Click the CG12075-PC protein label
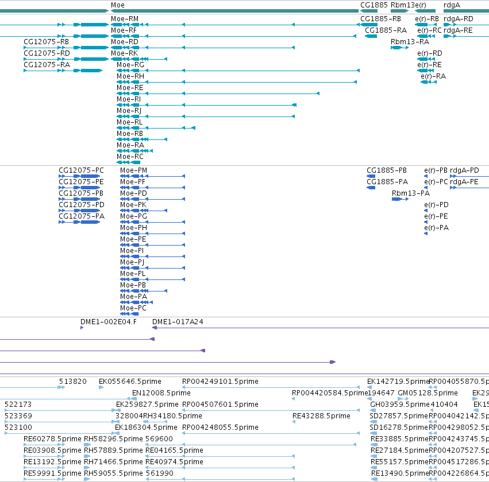Image resolution: width=489 pixels, height=482 pixels. point(81,170)
